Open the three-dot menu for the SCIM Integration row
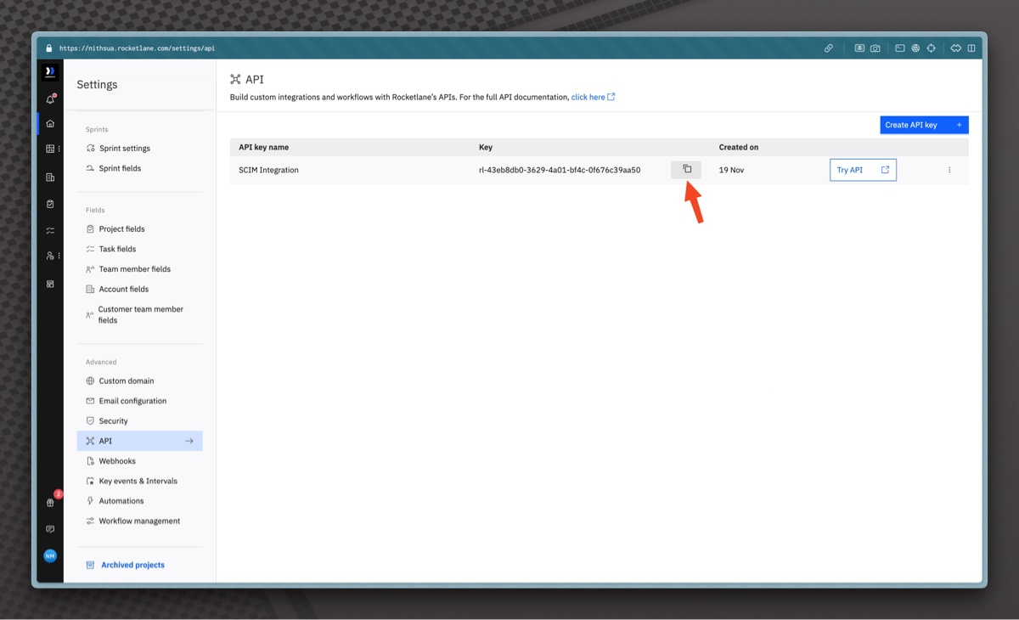 click(949, 170)
